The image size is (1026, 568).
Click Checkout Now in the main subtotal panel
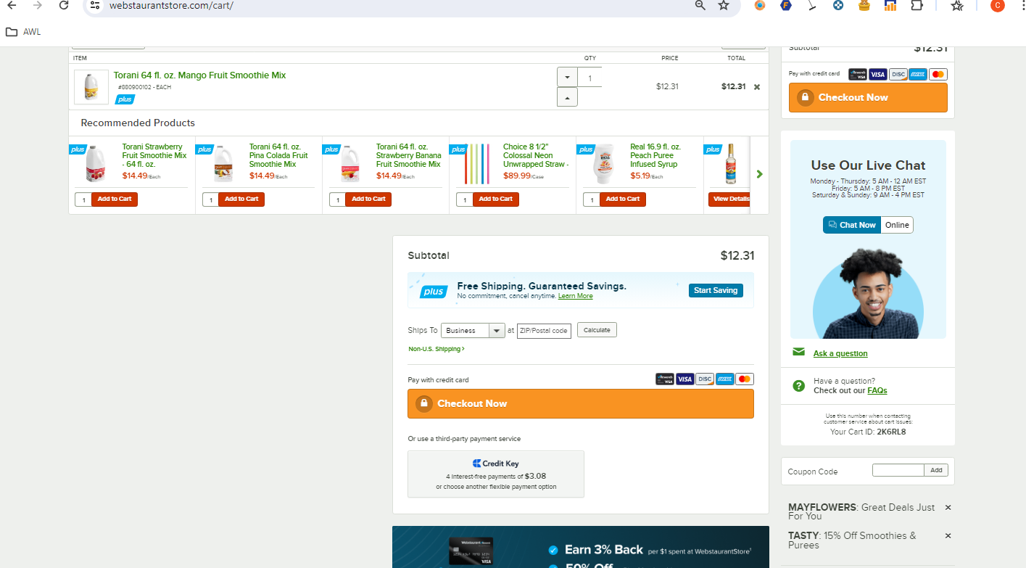click(581, 403)
